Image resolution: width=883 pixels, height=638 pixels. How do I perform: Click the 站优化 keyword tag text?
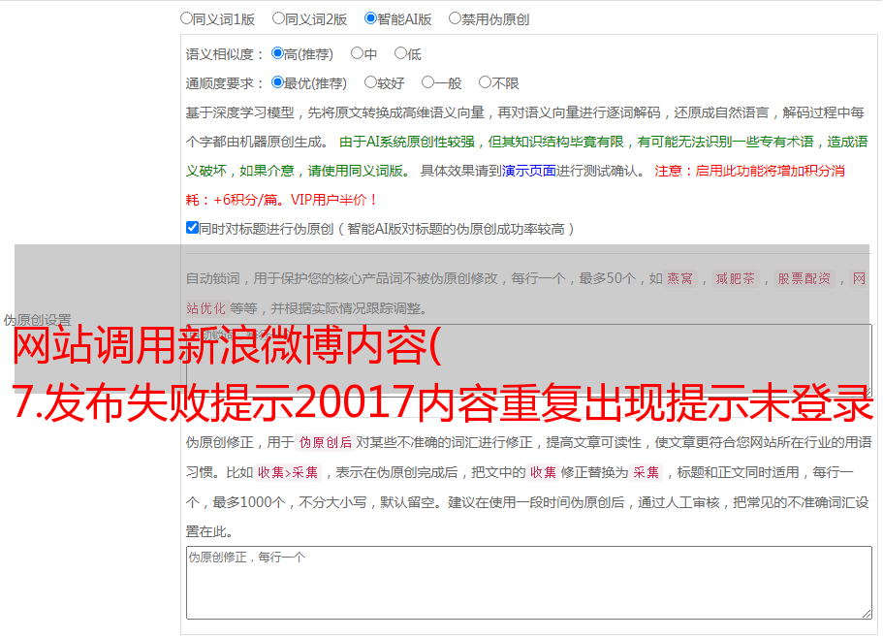click(205, 308)
